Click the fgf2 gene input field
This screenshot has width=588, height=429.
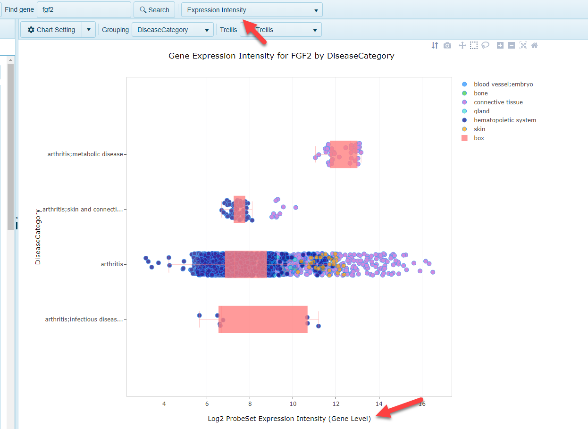84,9
